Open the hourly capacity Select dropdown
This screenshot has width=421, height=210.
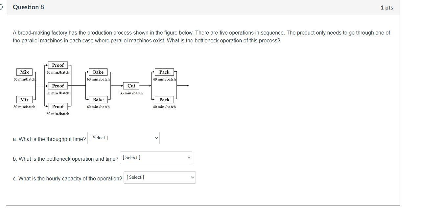point(160,177)
